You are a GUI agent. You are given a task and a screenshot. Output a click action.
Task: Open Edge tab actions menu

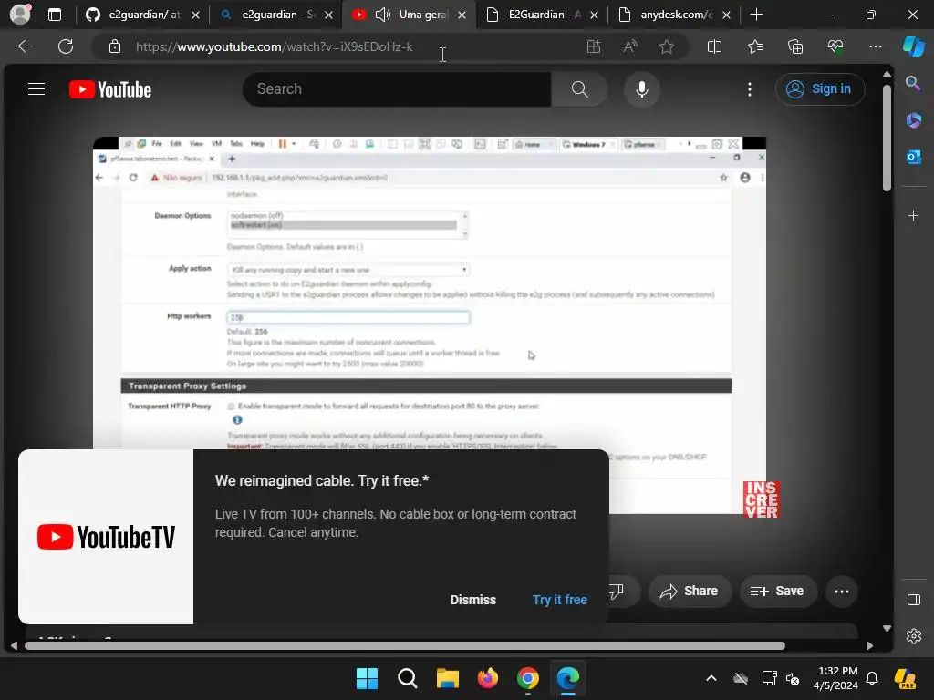[x=54, y=15]
